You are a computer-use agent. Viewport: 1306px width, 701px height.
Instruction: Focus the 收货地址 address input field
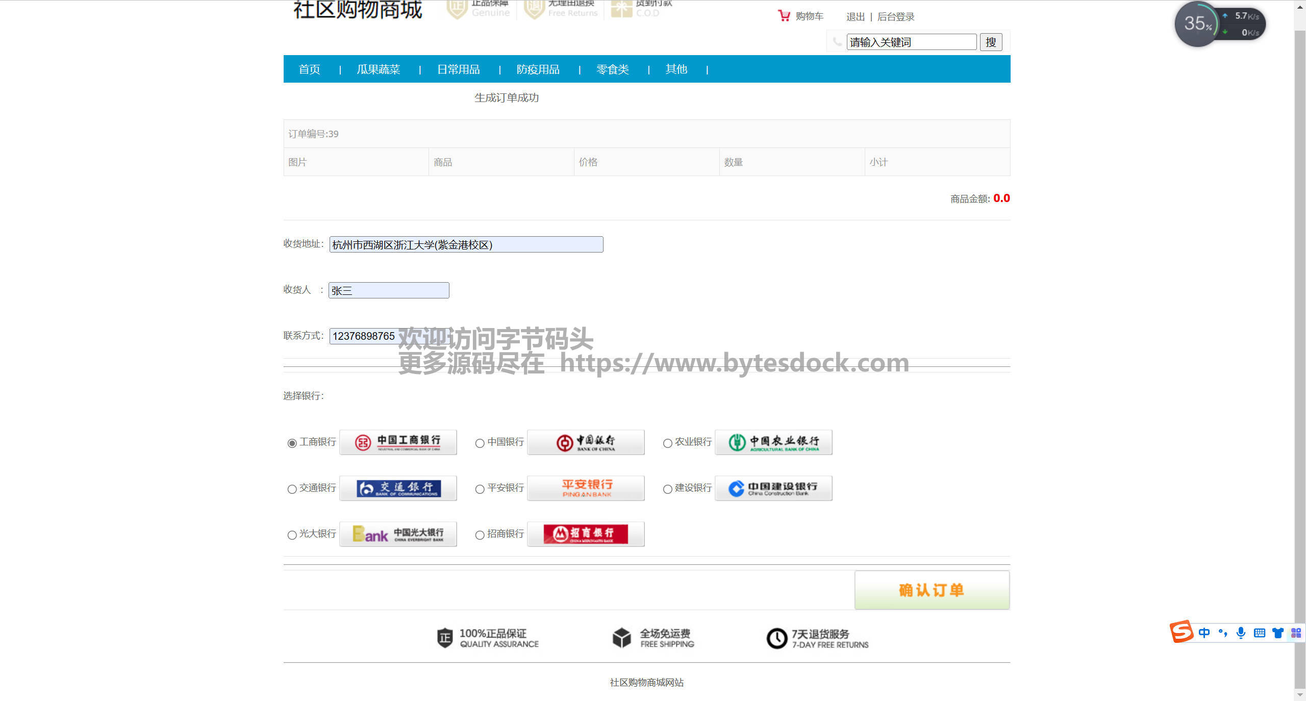466,245
